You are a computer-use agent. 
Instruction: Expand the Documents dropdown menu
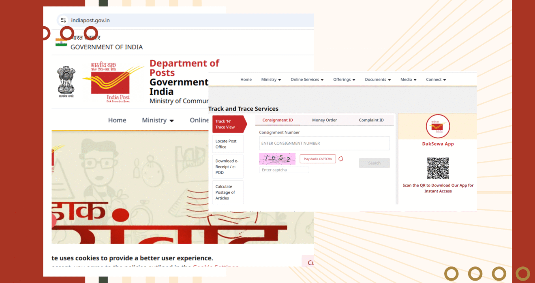point(378,80)
